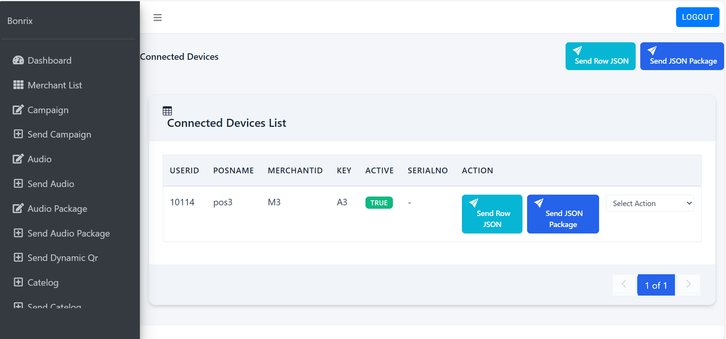The width and height of the screenshot is (726, 339).
Task: Open the Select Action dropdown
Action: pyautogui.click(x=650, y=203)
